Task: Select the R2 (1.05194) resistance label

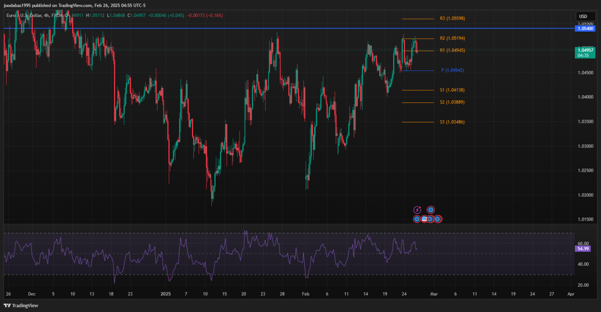Action: coord(452,38)
